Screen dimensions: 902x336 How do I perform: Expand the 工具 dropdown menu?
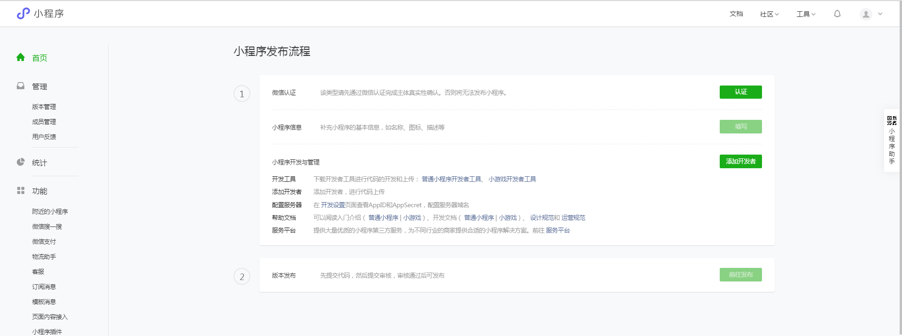coord(806,14)
